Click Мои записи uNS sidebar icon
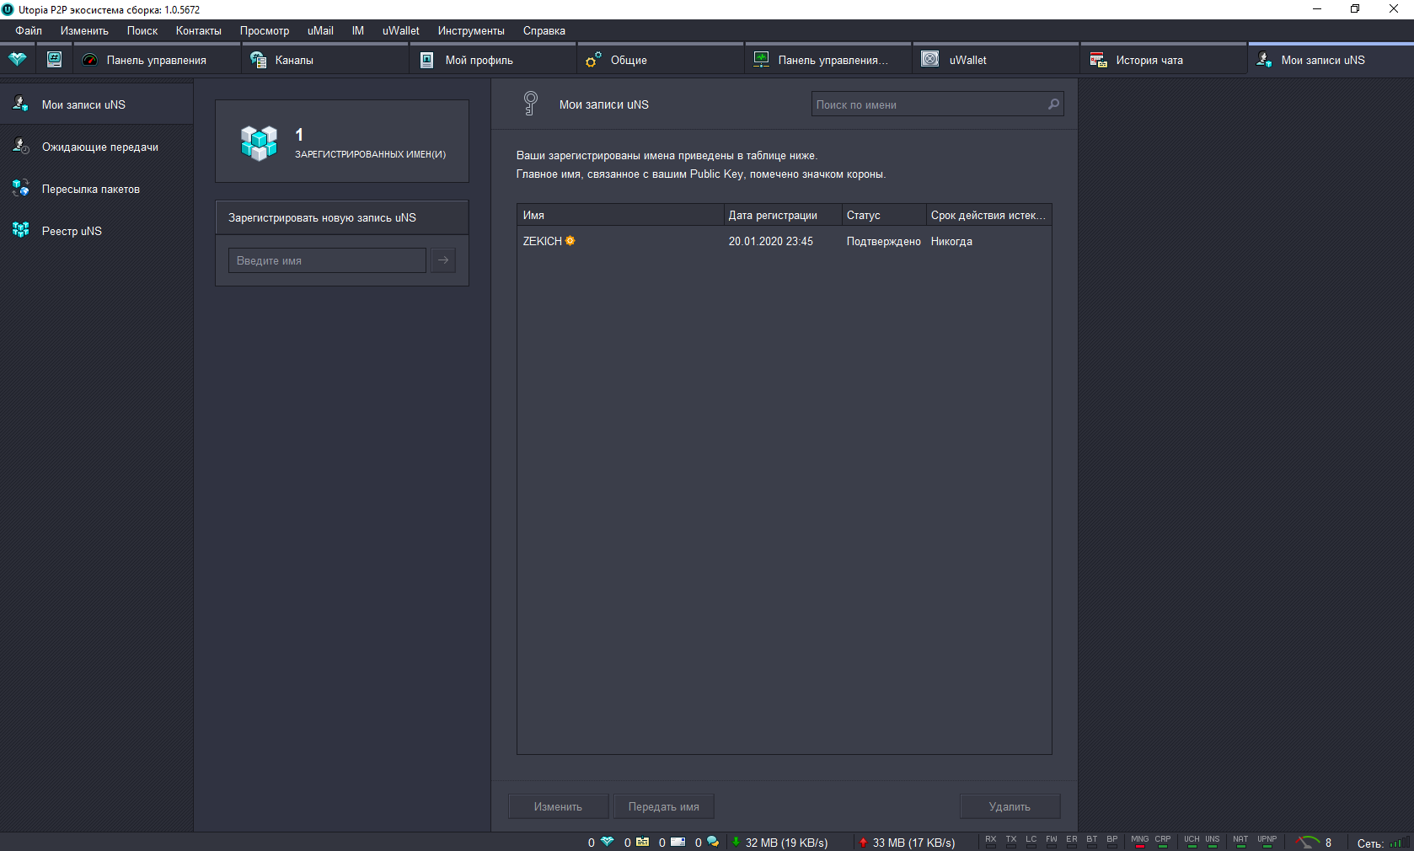Image resolution: width=1414 pixels, height=851 pixels. pyautogui.click(x=20, y=104)
